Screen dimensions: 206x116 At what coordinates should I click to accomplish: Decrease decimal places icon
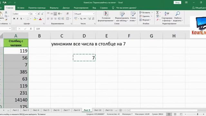[x=93, y=19]
